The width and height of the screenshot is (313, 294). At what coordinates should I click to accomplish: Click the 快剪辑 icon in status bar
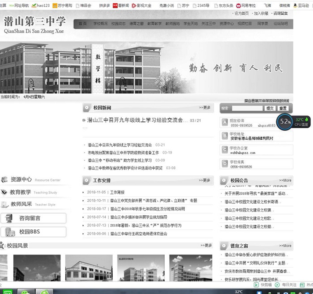point(257,285)
